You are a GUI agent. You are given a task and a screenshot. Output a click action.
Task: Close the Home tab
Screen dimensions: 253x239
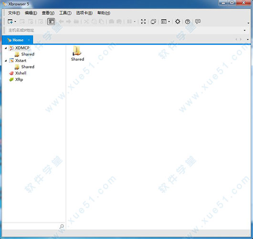[29, 40]
